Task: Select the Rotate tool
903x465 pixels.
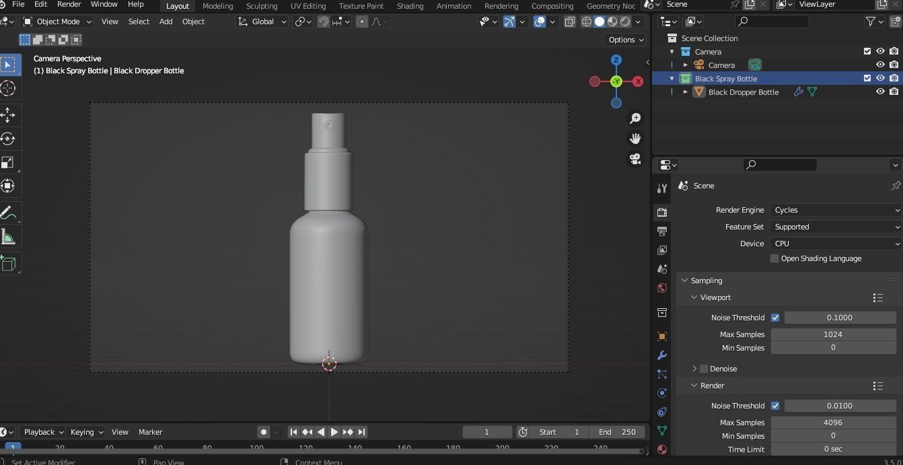Action: (x=8, y=139)
